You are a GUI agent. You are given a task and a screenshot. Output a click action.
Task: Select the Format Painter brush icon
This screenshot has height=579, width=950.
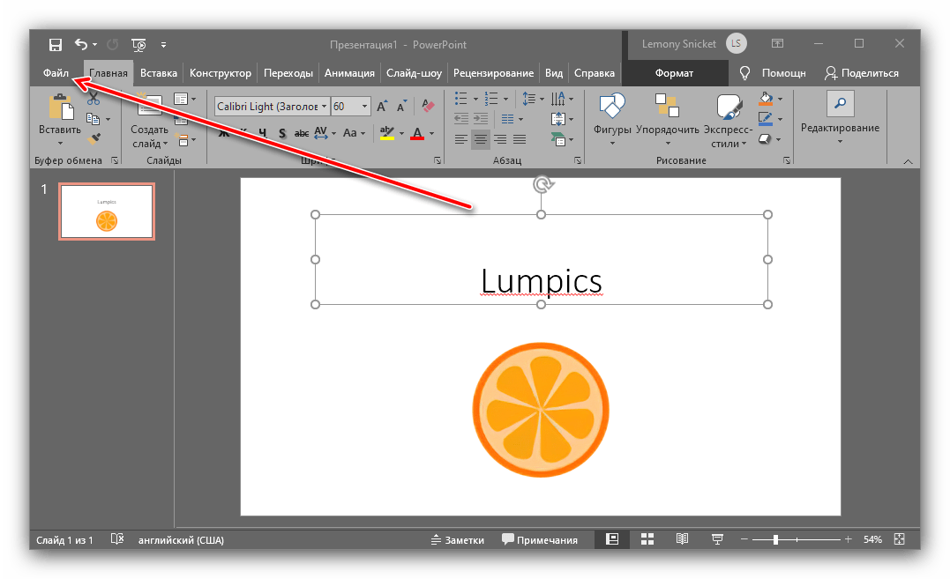click(94, 138)
